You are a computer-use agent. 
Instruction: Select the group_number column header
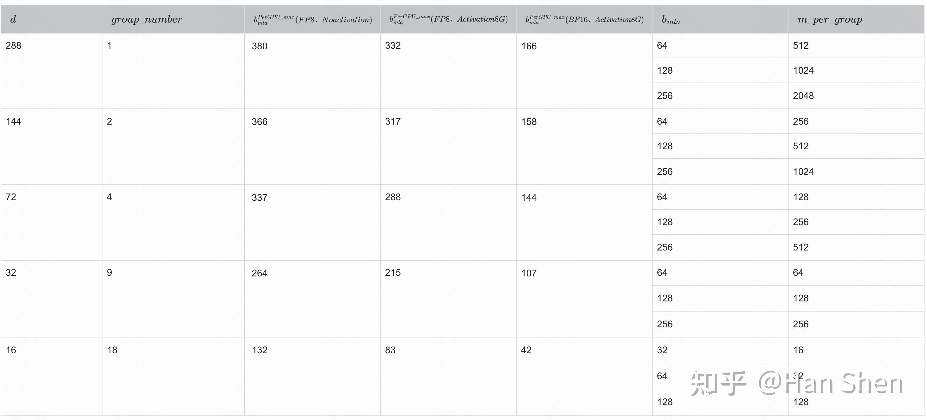(x=146, y=19)
